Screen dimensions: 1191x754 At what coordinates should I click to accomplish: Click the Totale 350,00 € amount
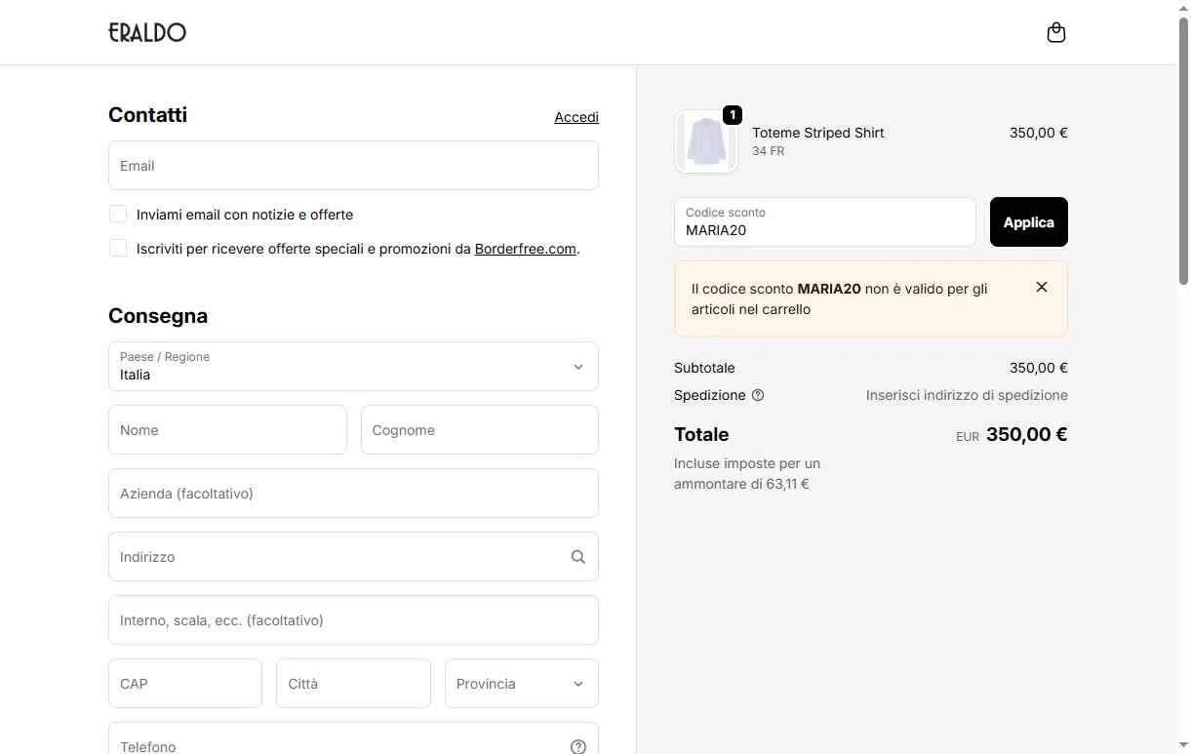coord(1027,434)
